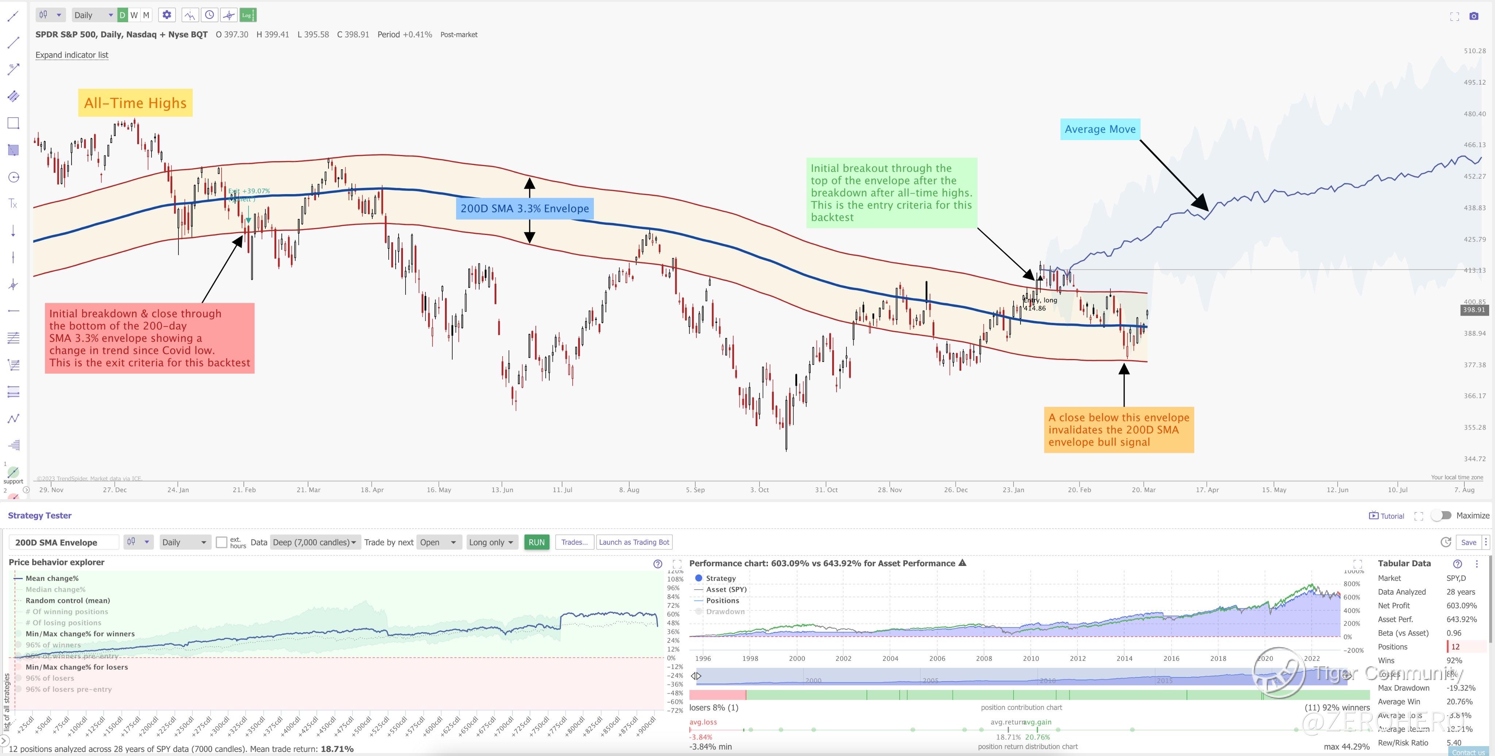Image resolution: width=1495 pixels, height=756 pixels.
Task: Toggle the Maximize switch
Action: pos(1441,515)
